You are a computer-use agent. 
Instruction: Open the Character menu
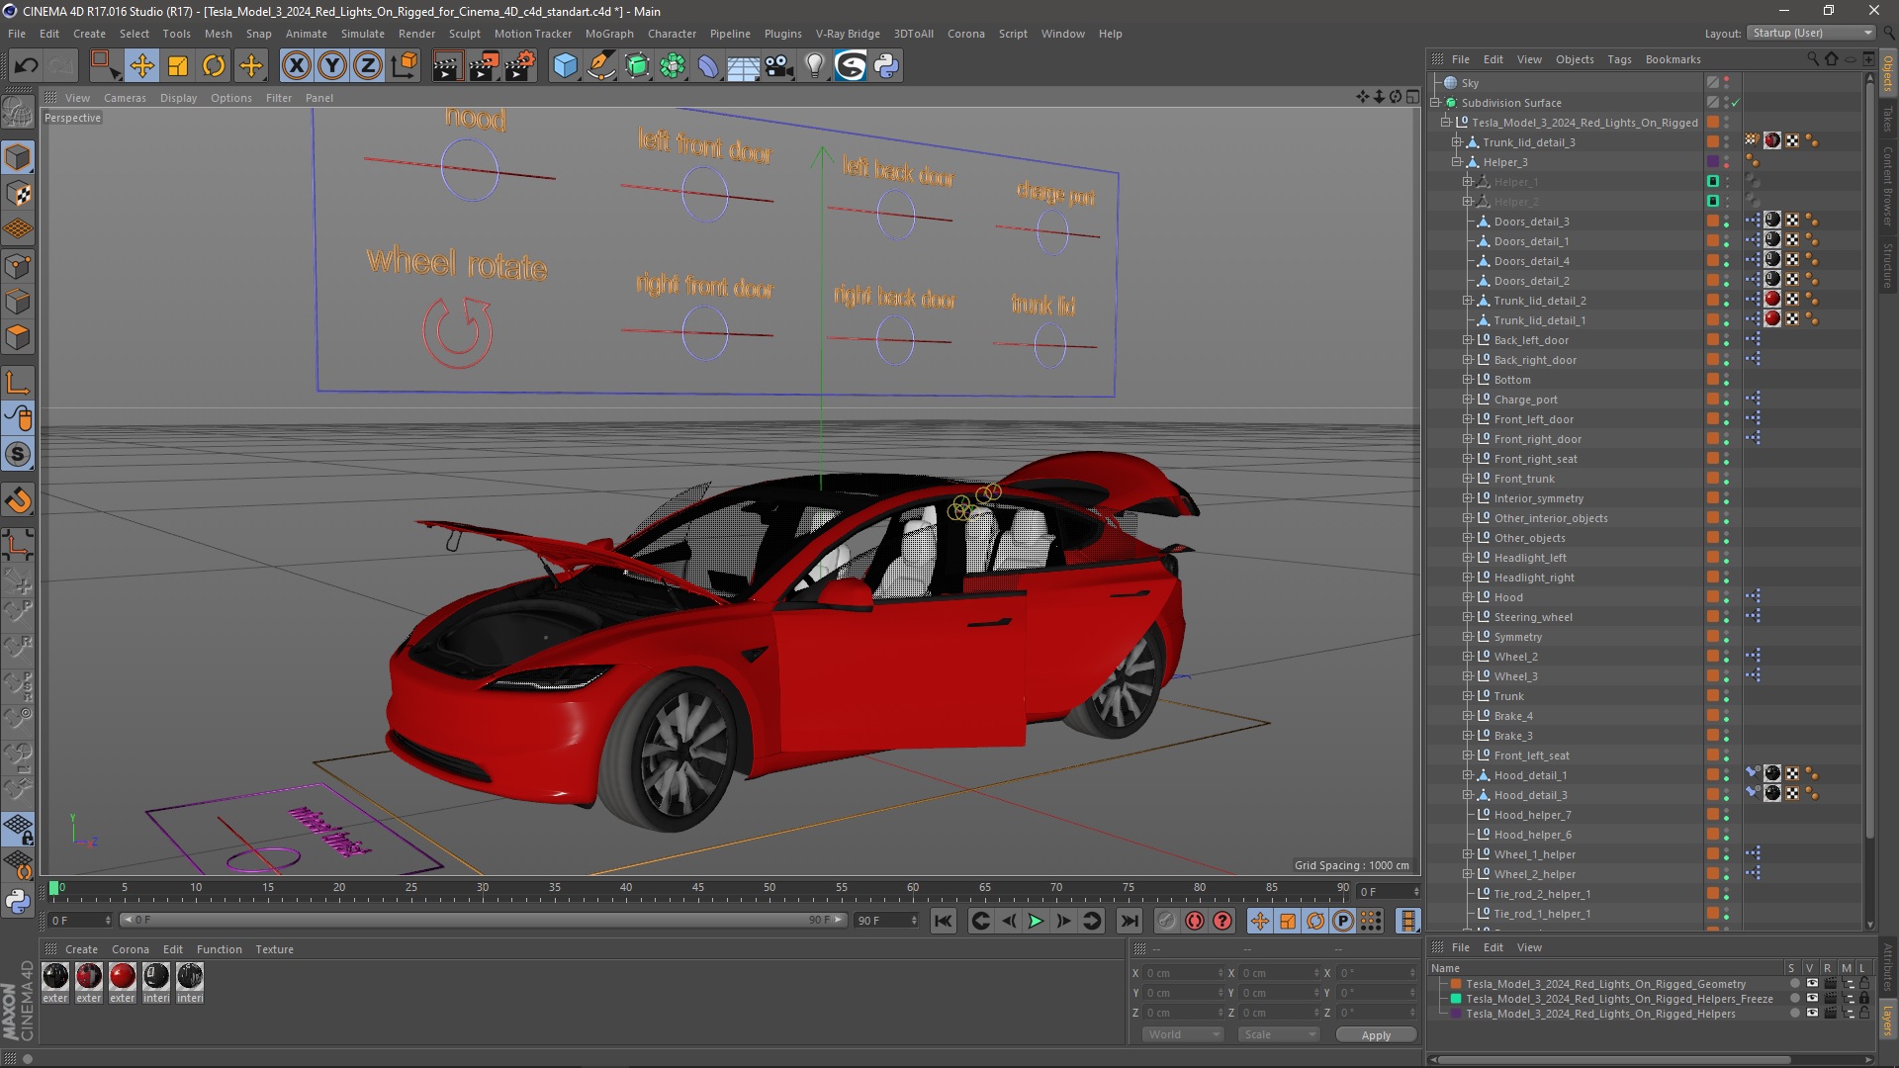pyautogui.click(x=672, y=34)
